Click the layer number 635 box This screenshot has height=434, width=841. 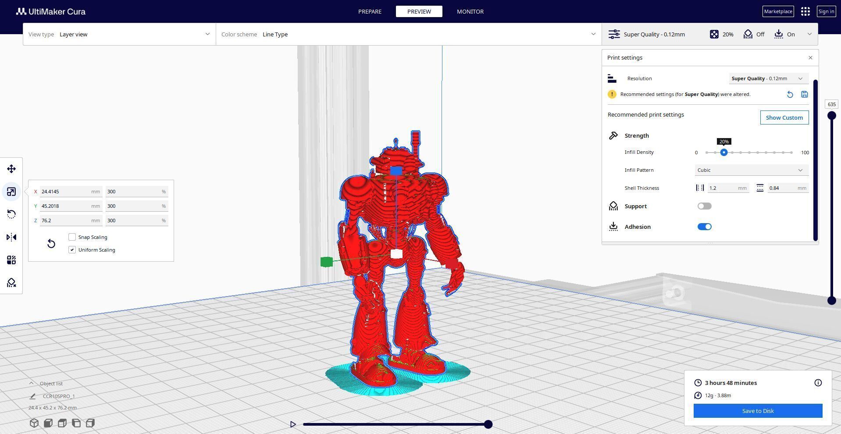point(831,104)
